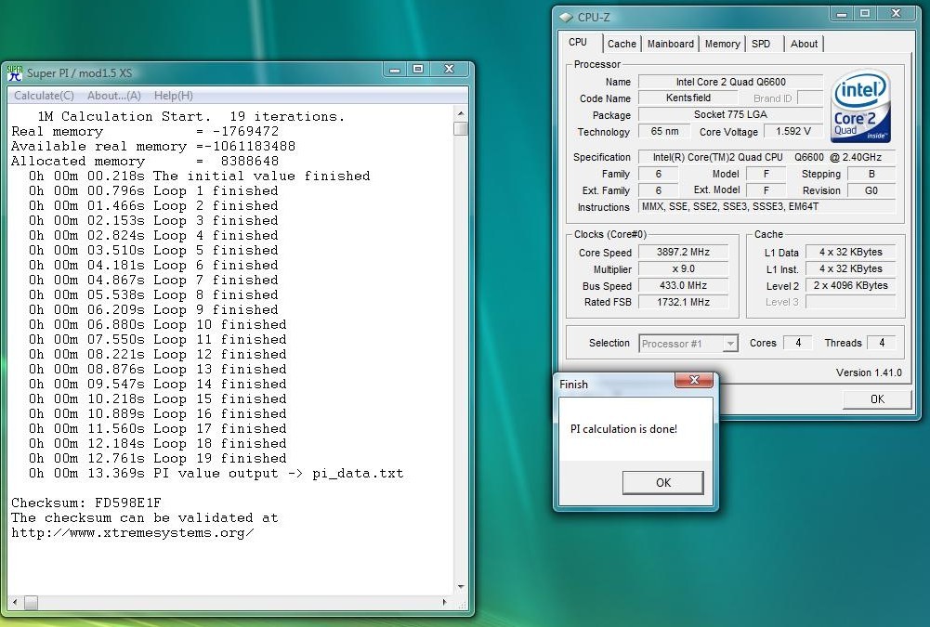
Task: Click the Version 1.41.0 label
Action: point(869,372)
